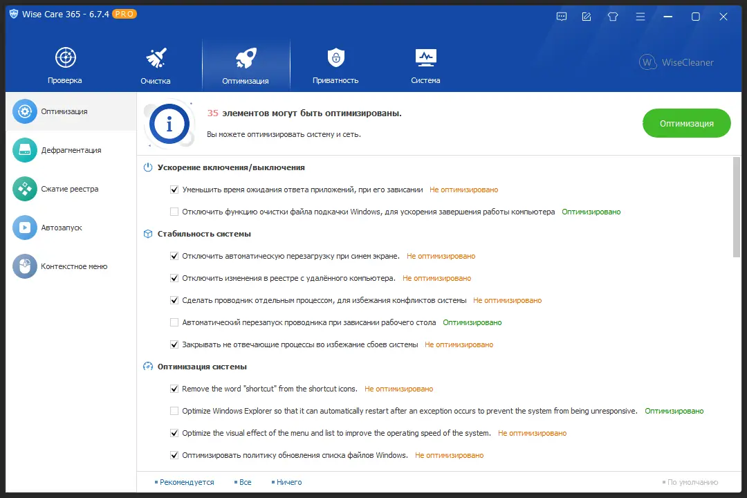Click the power icon beside Ускорение включения/выключения
The height and width of the screenshot is (498, 747).
(x=148, y=167)
